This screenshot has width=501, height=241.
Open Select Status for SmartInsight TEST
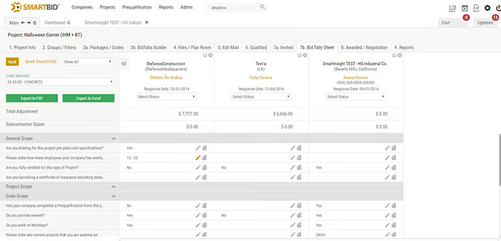[x=355, y=96]
